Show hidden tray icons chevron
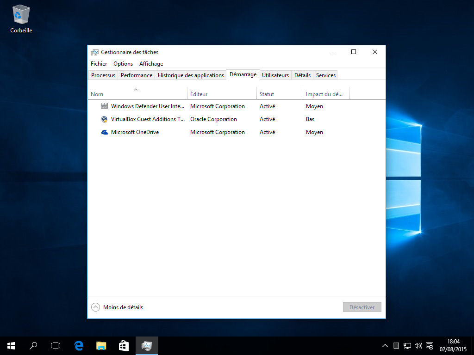This screenshot has width=474, height=355. point(385,345)
